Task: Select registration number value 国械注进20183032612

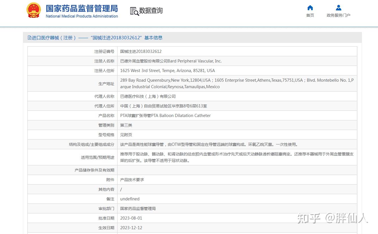Action: [141, 51]
